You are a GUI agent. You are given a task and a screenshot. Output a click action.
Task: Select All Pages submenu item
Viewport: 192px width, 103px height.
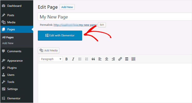8,37
